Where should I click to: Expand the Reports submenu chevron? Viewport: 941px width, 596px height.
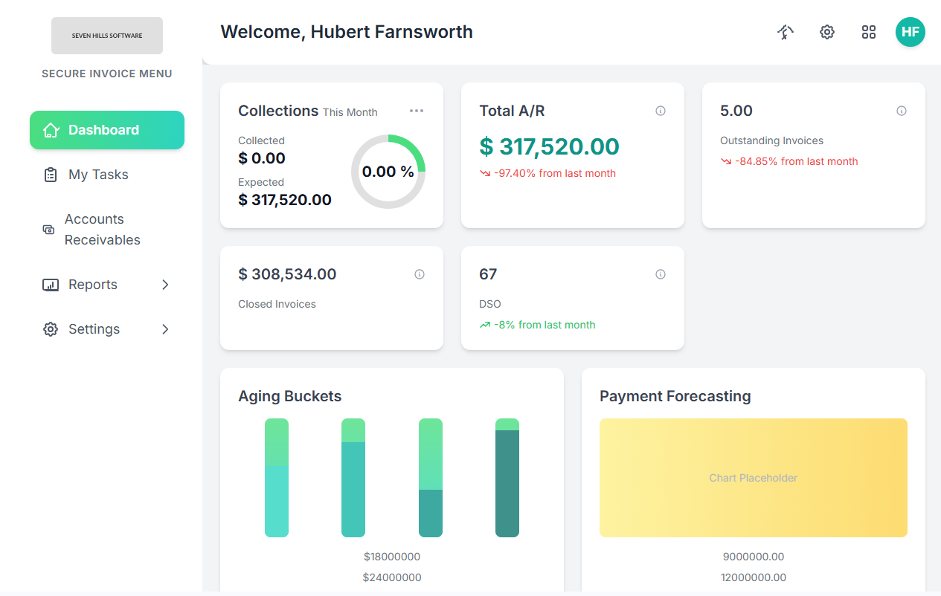(165, 285)
